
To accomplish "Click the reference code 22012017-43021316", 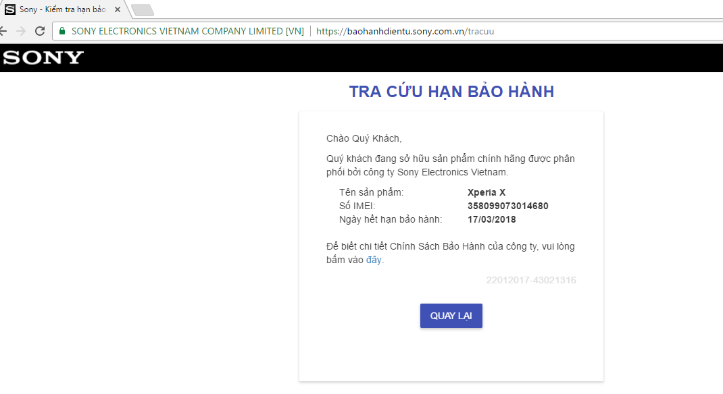I will 530,280.
